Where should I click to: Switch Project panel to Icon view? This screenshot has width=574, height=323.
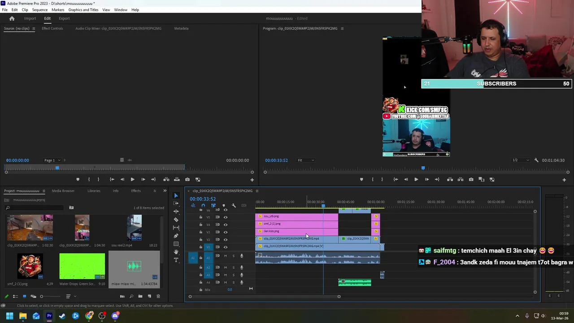click(24, 296)
